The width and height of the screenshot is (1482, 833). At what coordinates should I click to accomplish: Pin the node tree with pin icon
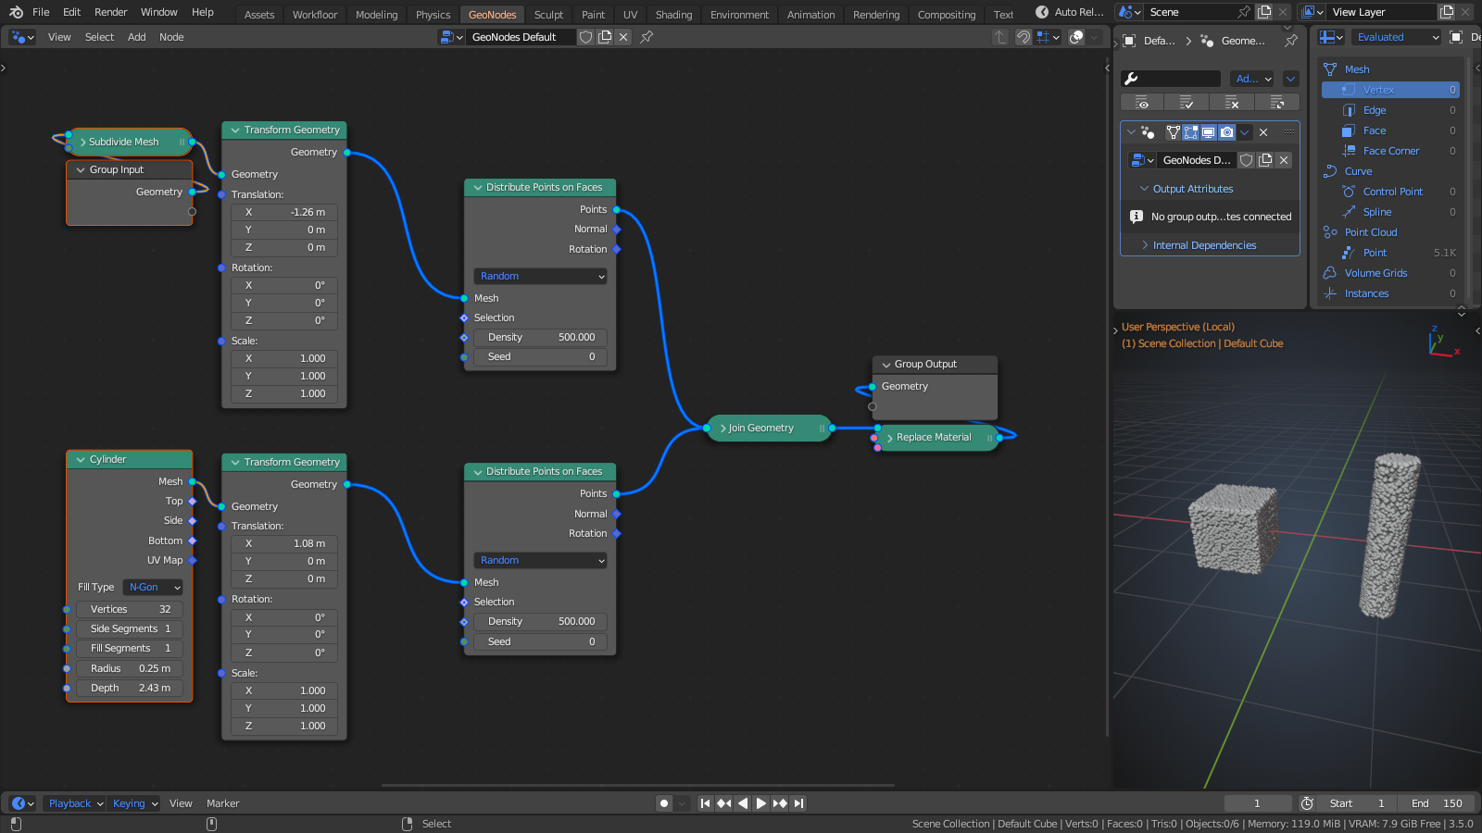pyautogui.click(x=647, y=37)
